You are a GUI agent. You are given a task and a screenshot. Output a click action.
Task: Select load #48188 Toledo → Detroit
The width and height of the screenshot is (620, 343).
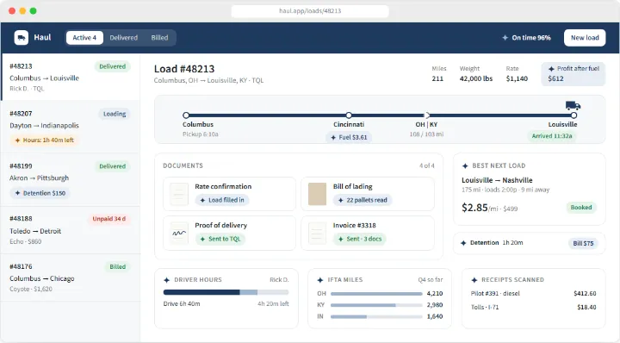pyautogui.click(x=71, y=230)
